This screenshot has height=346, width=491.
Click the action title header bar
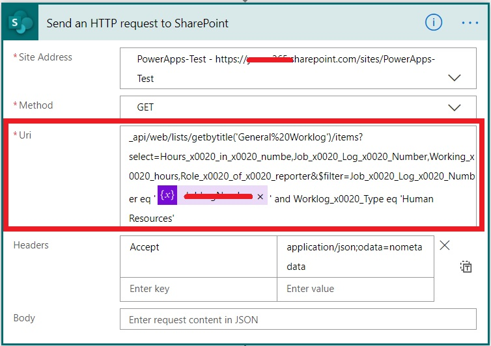[228, 23]
